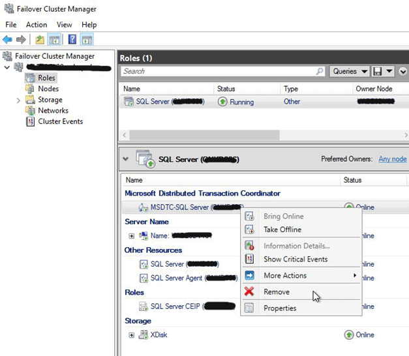Click the XDisk green Online status icon

(349, 334)
